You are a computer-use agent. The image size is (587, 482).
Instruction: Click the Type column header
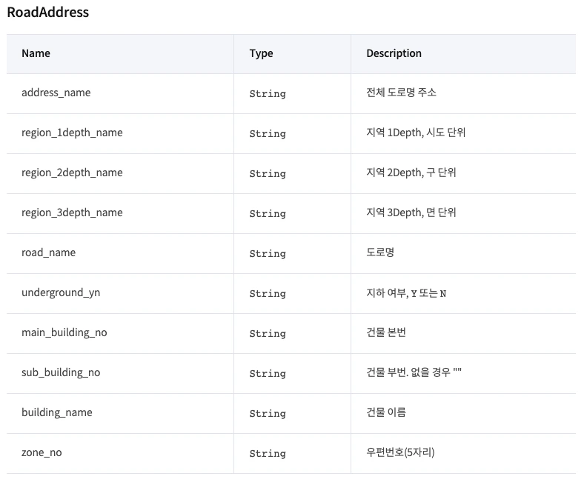tap(261, 53)
